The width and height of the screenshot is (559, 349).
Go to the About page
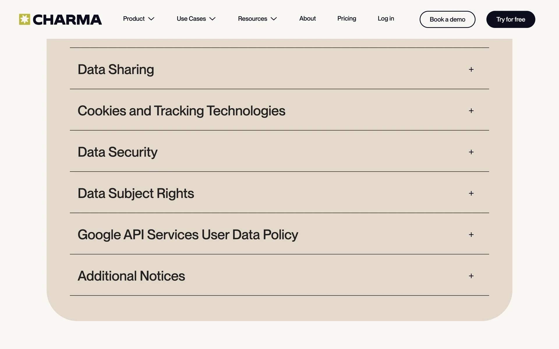307,19
